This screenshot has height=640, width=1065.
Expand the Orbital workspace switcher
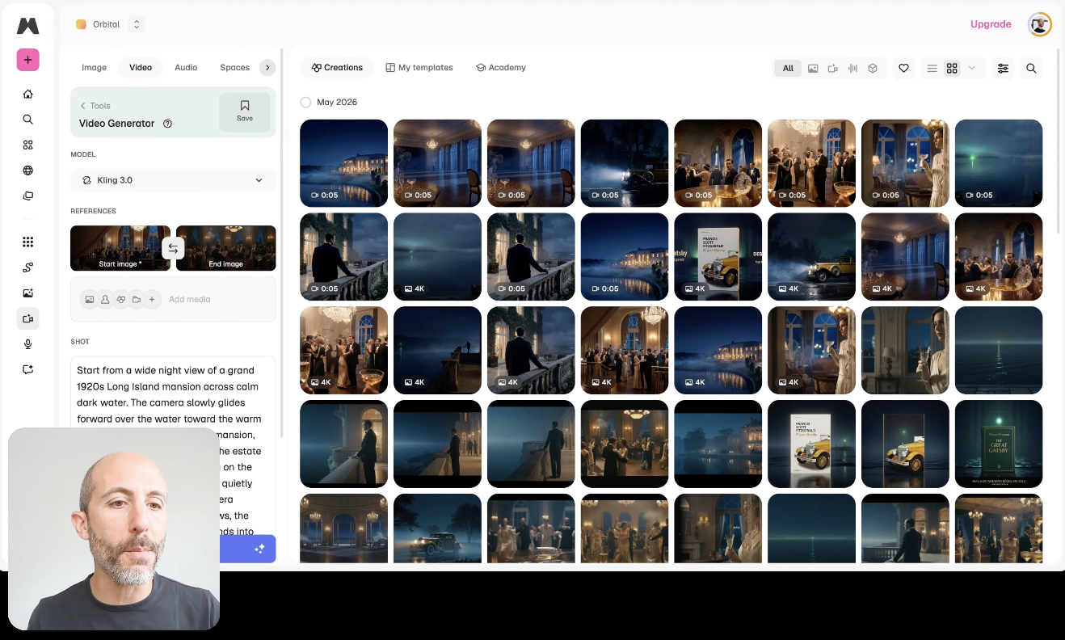coord(137,24)
